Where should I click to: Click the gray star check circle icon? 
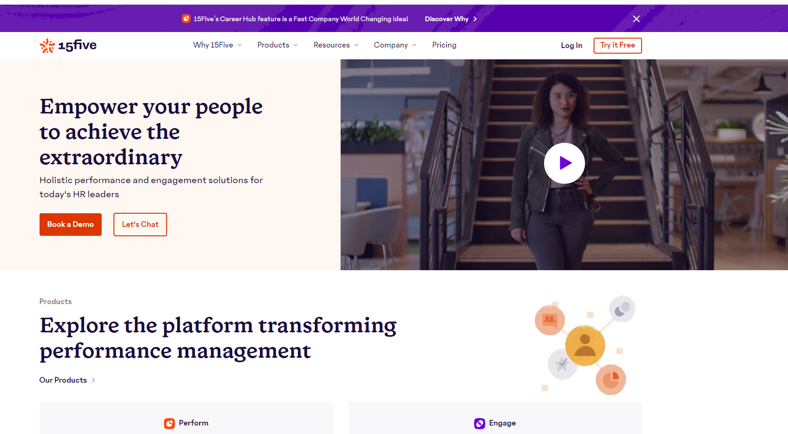pyautogui.click(x=563, y=364)
